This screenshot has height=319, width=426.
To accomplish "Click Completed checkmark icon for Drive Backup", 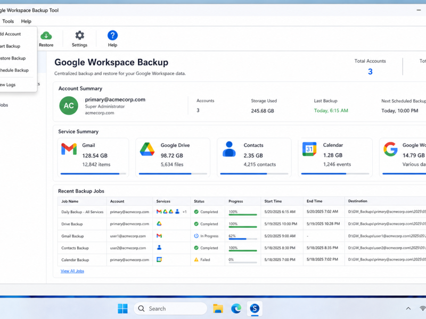I will (196, 224).
